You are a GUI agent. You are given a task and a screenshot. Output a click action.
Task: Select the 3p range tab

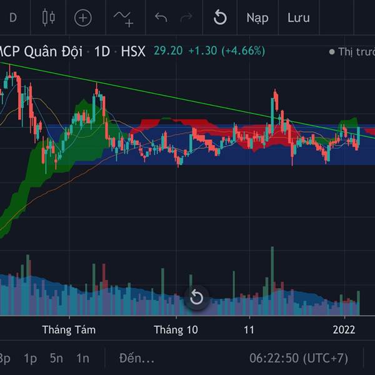[5, 359]
